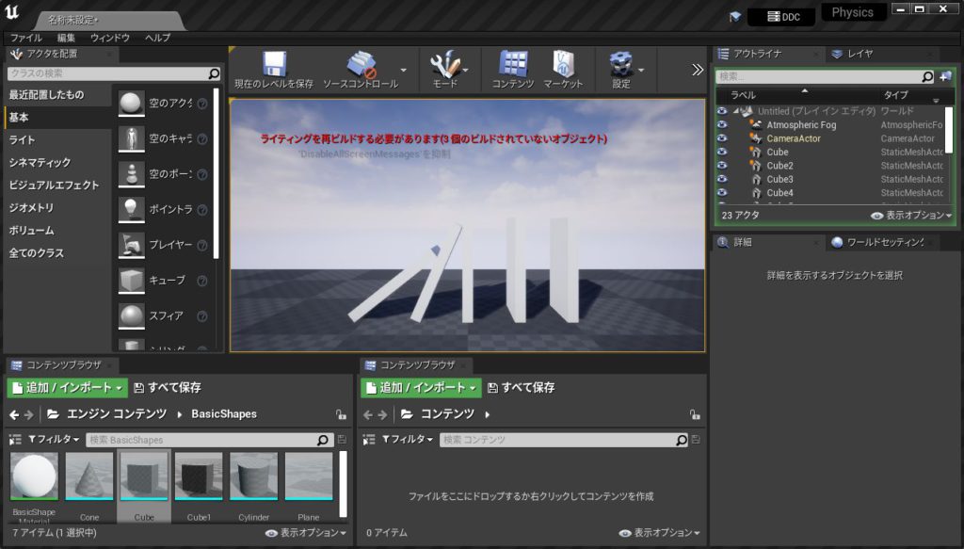This screenshot has height=549, width=964.
Task: Click the graduation cap tutorial icon
Action: [734, 17]
